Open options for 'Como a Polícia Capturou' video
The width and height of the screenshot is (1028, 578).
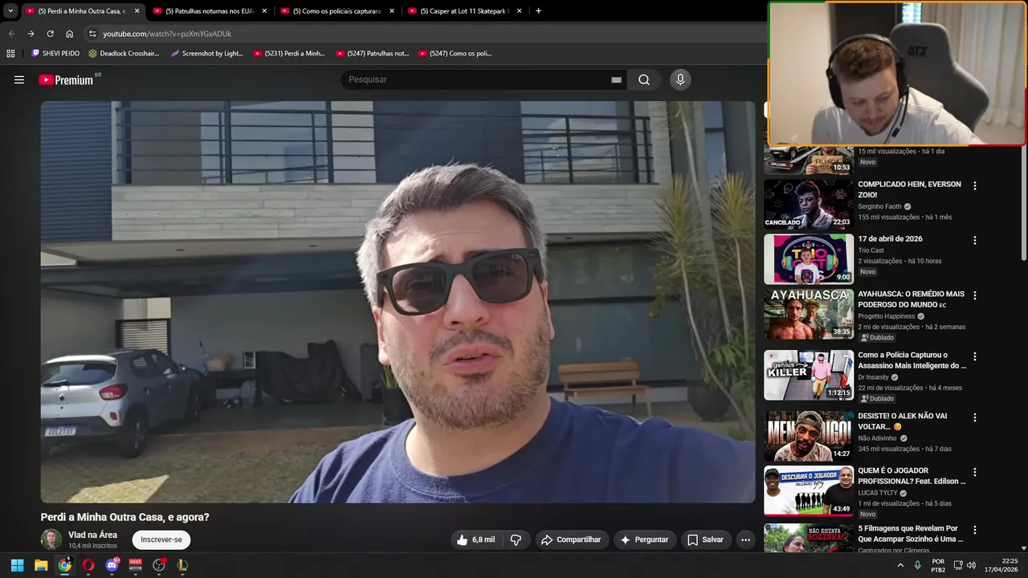975,356
